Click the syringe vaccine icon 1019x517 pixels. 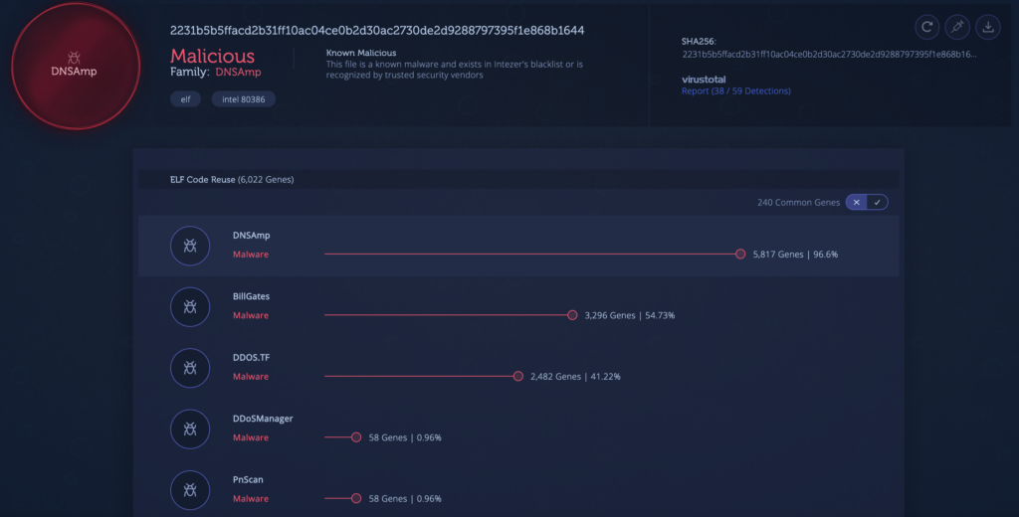click(x=957, y=27)
